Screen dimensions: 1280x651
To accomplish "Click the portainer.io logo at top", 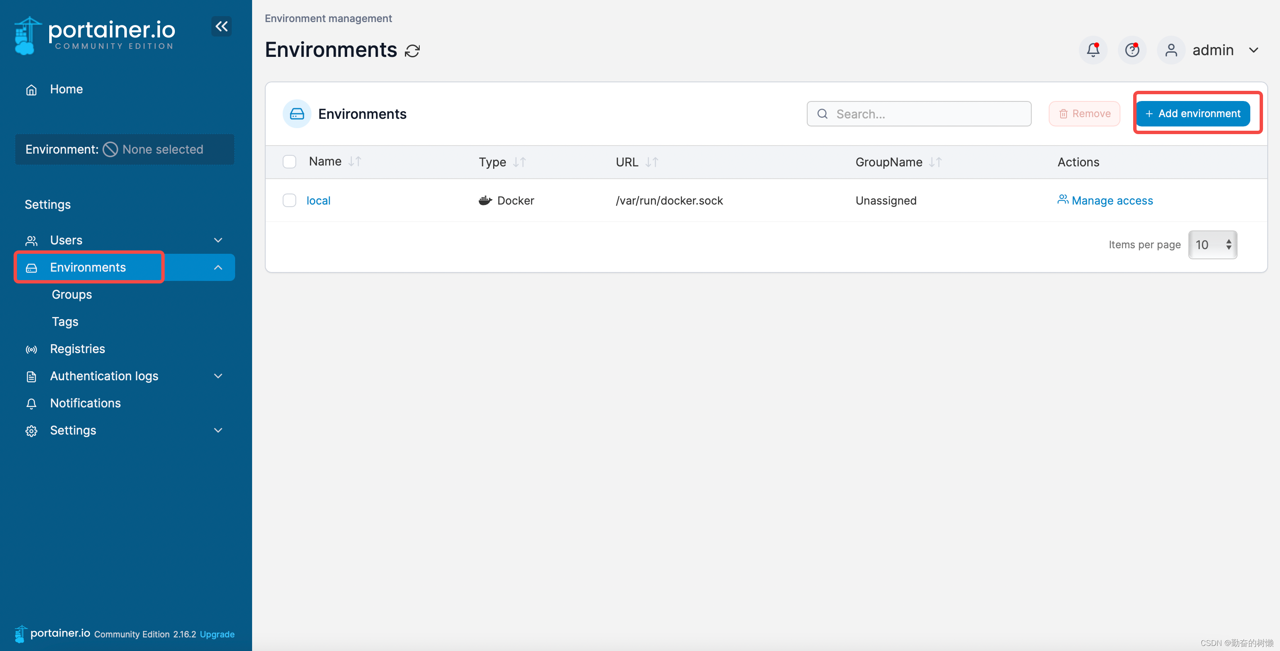I will point(94,34).
